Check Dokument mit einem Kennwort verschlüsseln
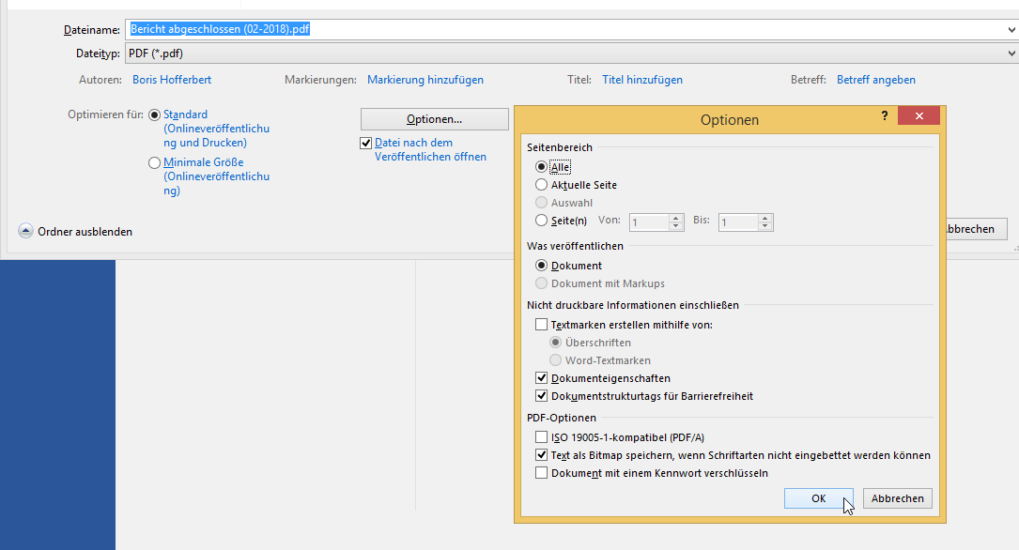The height and width of the screenshot is (550, 1019). [x=541, y=473]
